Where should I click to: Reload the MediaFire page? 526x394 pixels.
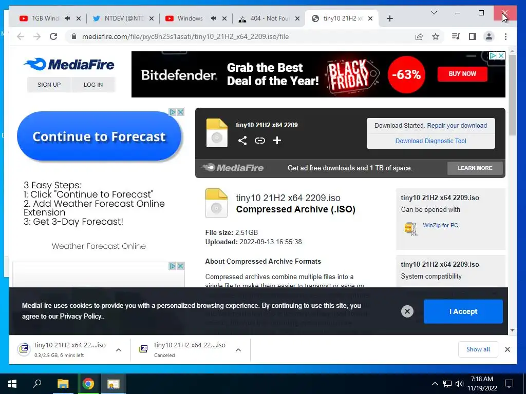pyautogui.click(x=53, y=36)
